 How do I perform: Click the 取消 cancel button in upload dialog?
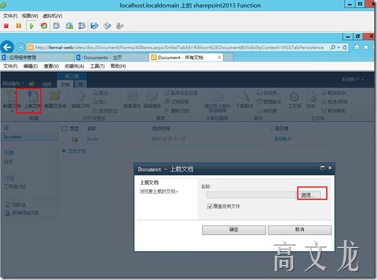(299, 230)
